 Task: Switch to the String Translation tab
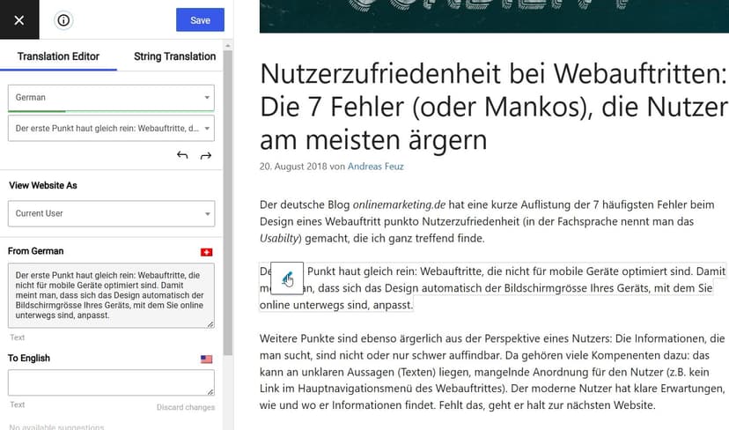pyautogui.click(x=175, y=56)
